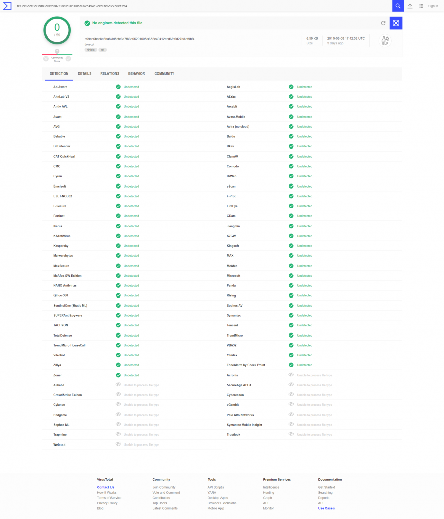444x519 pixels.
Task: Select the BEHAVIOR tab
Action: click(x=136, y=74)
